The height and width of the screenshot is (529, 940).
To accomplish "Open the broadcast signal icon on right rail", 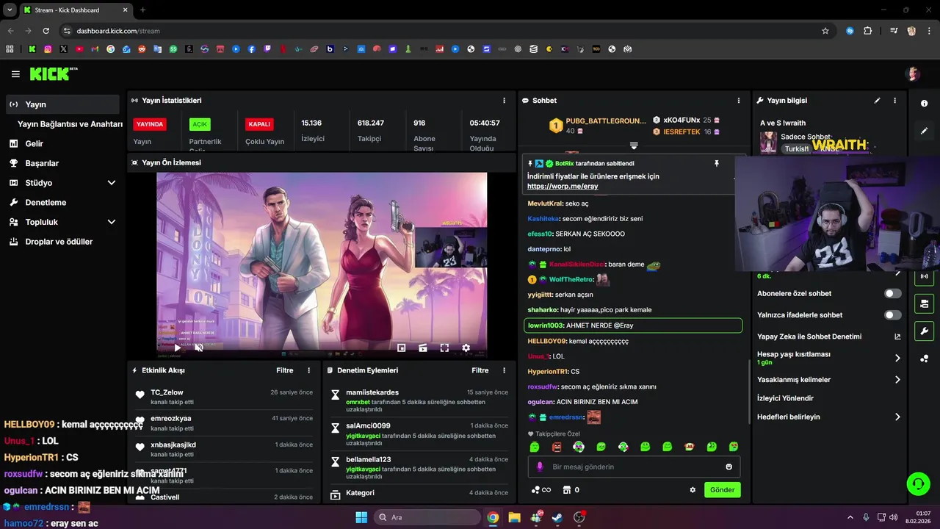I will [x=925, y=277].
